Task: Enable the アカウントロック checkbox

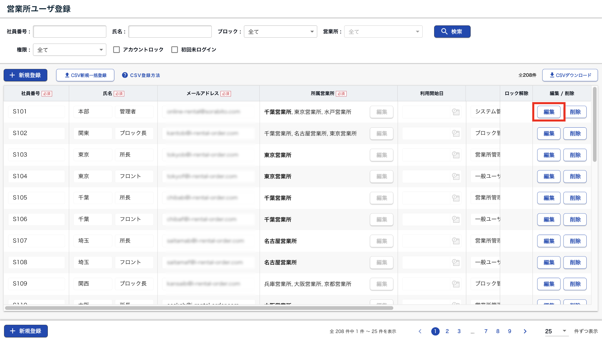Action: 117,50
